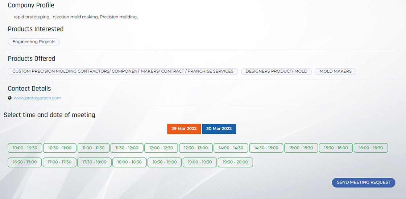Click the 18:00 - 18:30 time slot

129,162
